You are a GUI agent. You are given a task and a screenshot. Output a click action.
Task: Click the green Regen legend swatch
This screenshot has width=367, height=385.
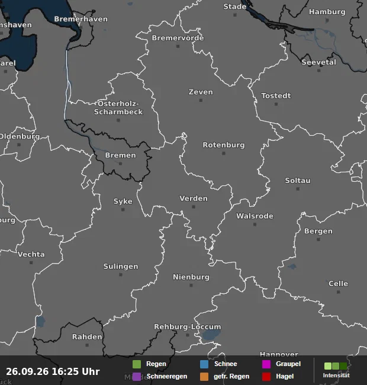(x=137, y=364)
